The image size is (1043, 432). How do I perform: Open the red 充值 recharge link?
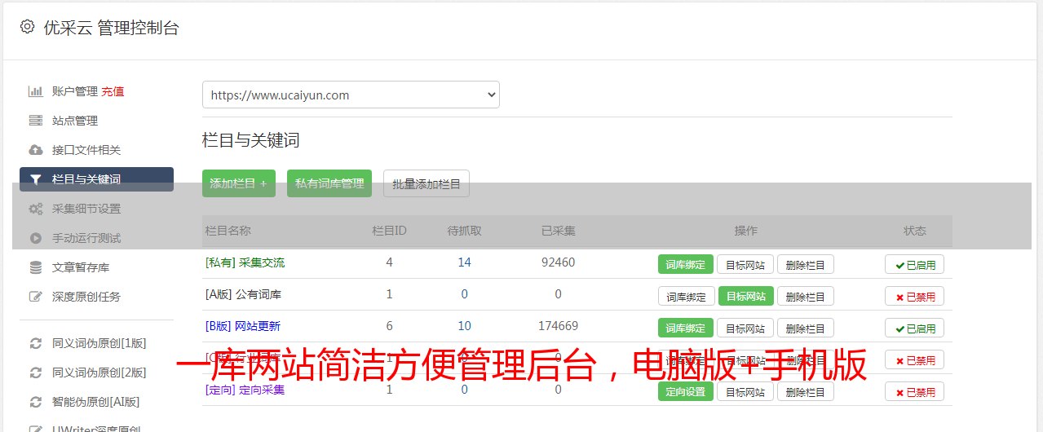click(113, 91)
